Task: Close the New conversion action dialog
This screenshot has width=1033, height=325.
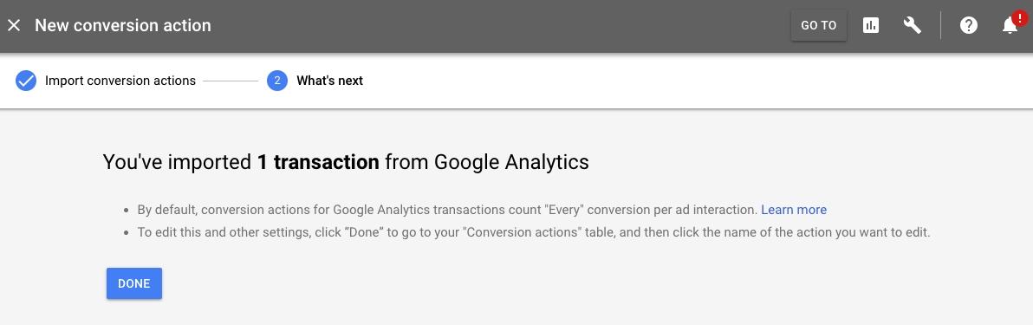Action: coord(14,26)
